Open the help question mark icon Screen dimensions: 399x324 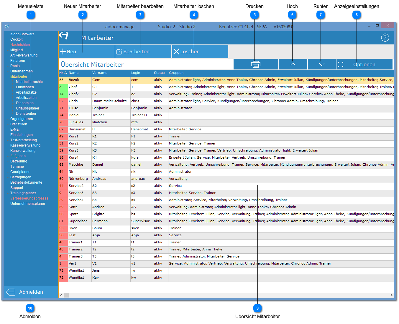click(x=385, y=38)
